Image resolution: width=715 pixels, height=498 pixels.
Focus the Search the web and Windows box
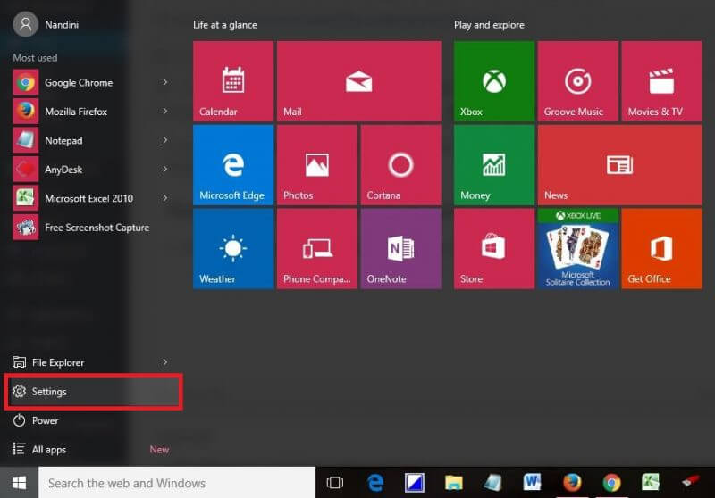(177, 483)
